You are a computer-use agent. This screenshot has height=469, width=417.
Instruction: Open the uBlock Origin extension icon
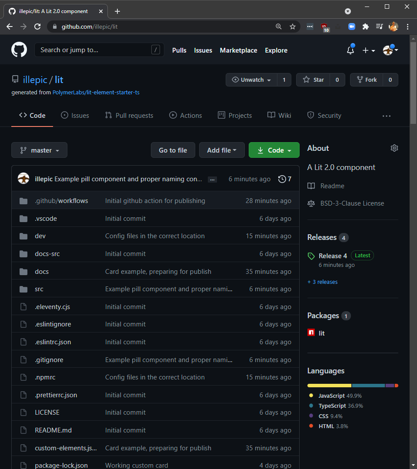click(x=324, y=27)
